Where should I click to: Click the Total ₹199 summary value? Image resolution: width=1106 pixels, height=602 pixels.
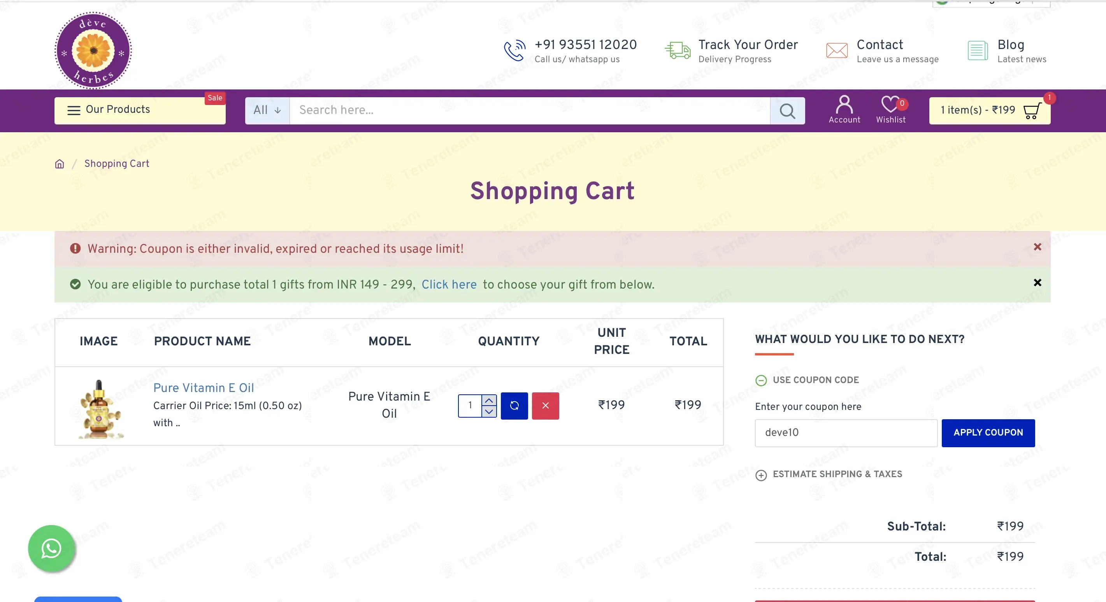coord(1010,556)
